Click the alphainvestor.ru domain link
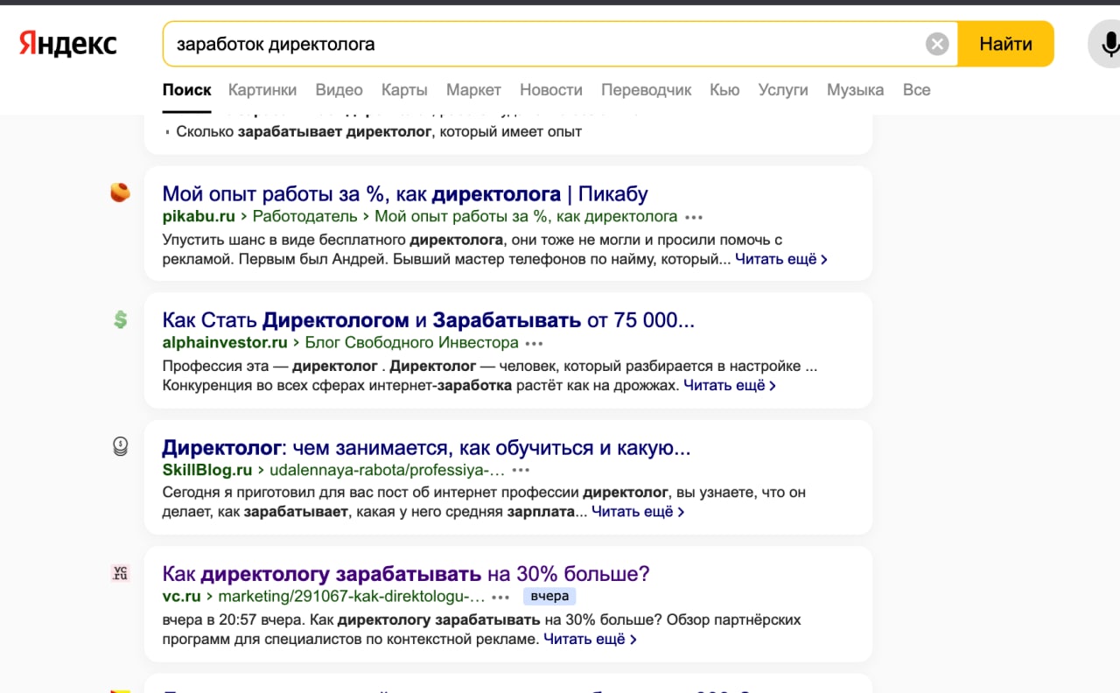The height and width of the screenshot is (693, 1120). [225, 343]
